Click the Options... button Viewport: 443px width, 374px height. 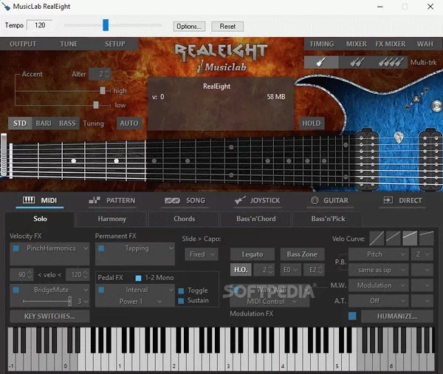click(x=189, y=27)
